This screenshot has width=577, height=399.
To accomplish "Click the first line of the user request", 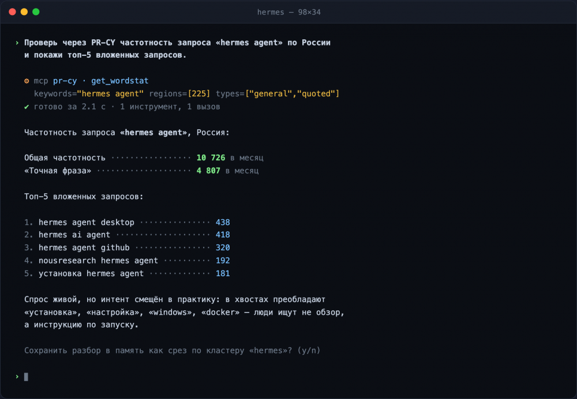I will coord(177,43).
